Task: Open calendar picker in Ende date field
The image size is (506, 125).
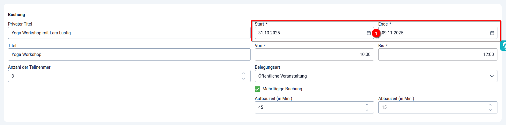Action: pyautogui.click(x=492, y=33)
